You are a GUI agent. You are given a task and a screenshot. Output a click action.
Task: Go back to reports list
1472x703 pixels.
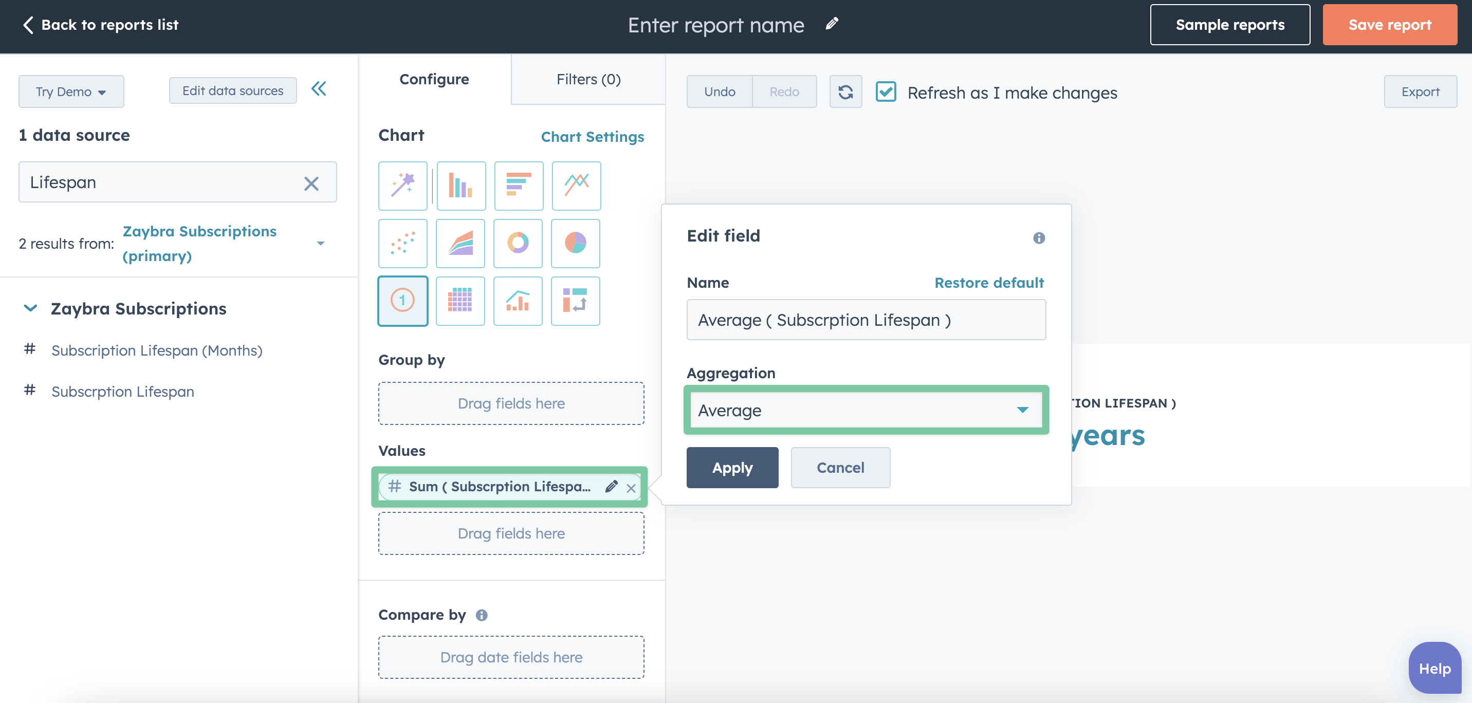click(x=101, y=25)
